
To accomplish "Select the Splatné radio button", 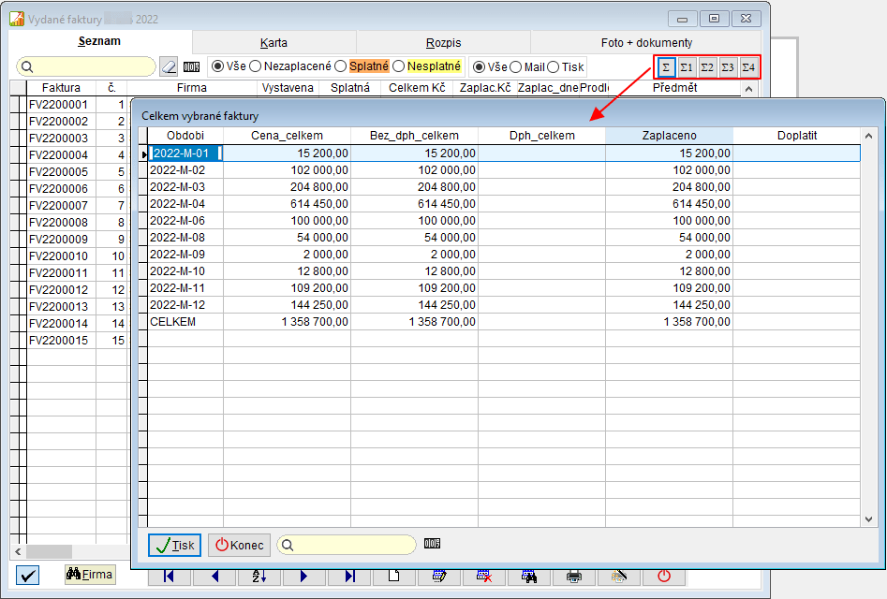I will pyautogui.click(x=341, y=66).
